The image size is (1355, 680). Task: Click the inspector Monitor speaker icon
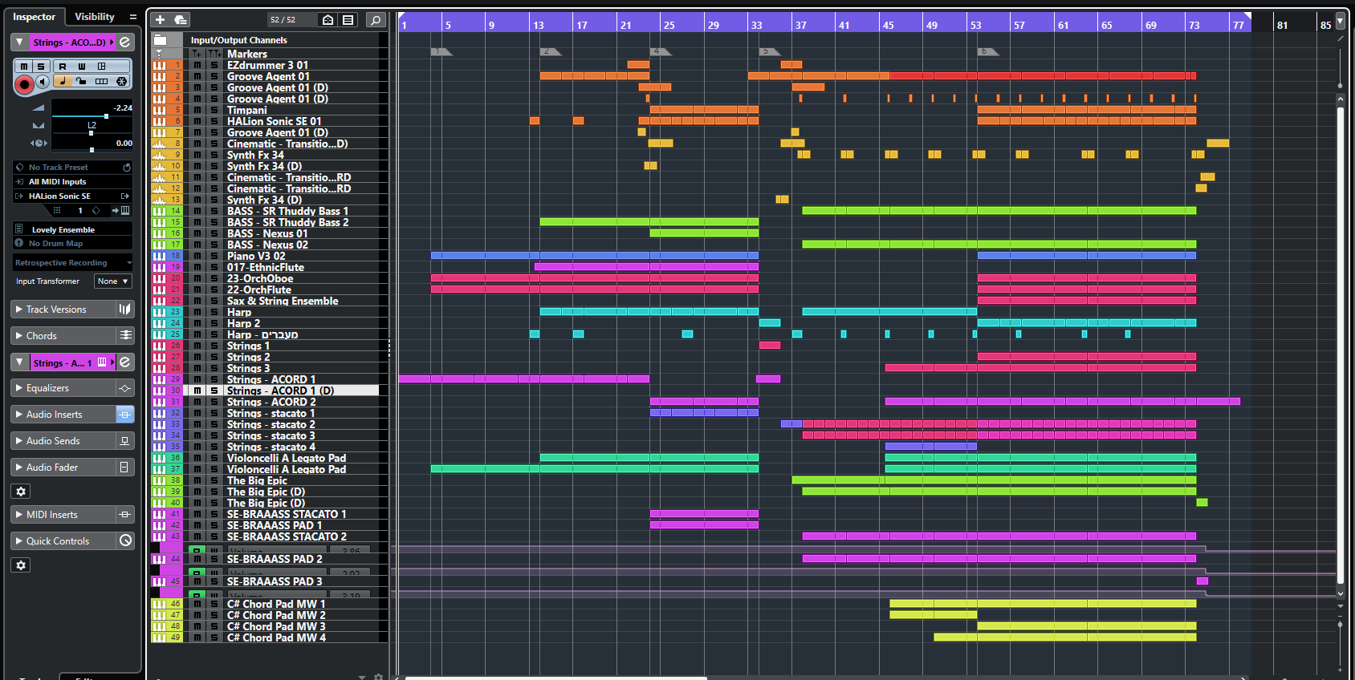coord(43,81)
